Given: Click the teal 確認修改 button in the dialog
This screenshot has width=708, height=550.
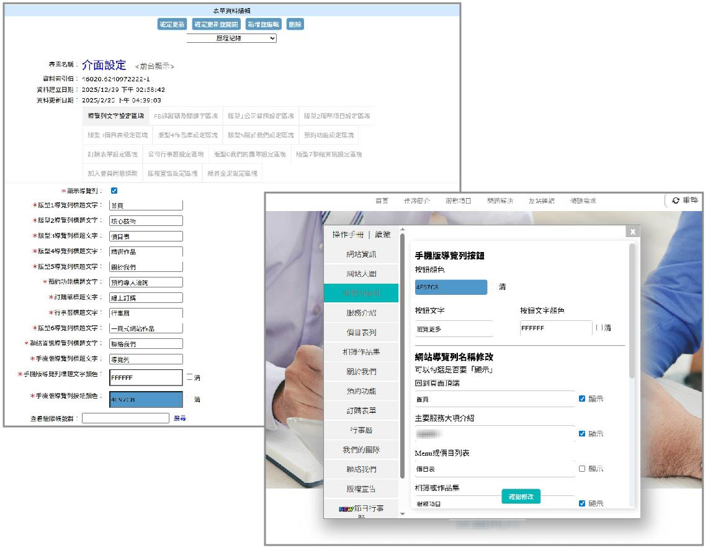Looking at the screenshot, I should (521, 497).
